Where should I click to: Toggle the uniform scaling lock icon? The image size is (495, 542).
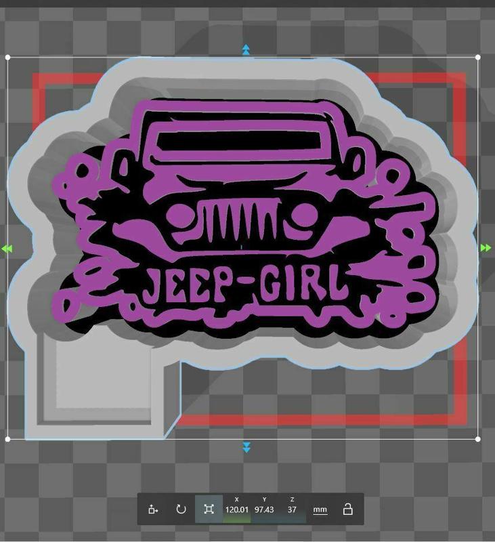(347, 509)
